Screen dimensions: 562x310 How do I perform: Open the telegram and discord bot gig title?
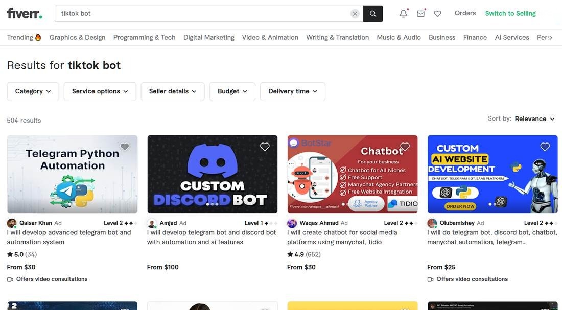[212, 237]
